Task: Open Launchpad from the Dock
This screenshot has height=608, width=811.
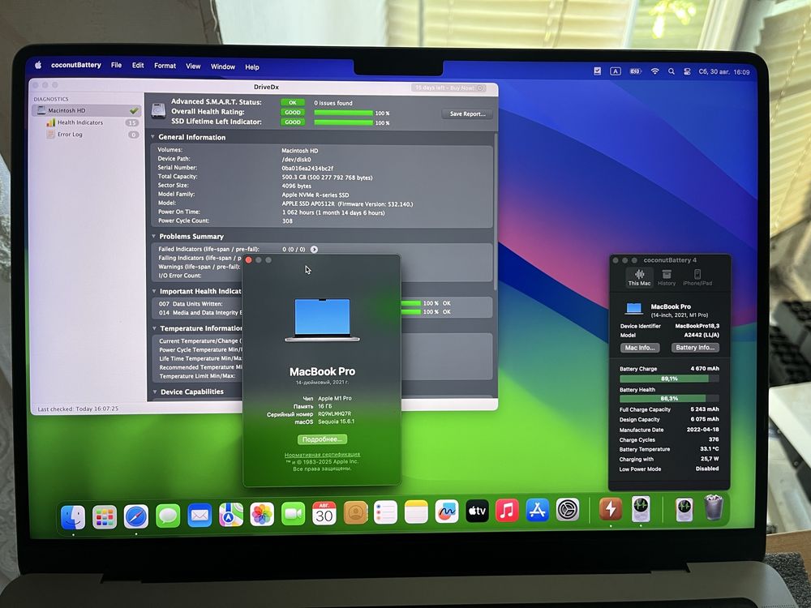Action: (x=105, y=516)
